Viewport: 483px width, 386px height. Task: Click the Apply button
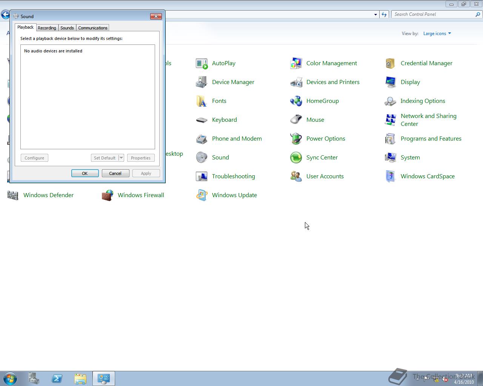146,173
